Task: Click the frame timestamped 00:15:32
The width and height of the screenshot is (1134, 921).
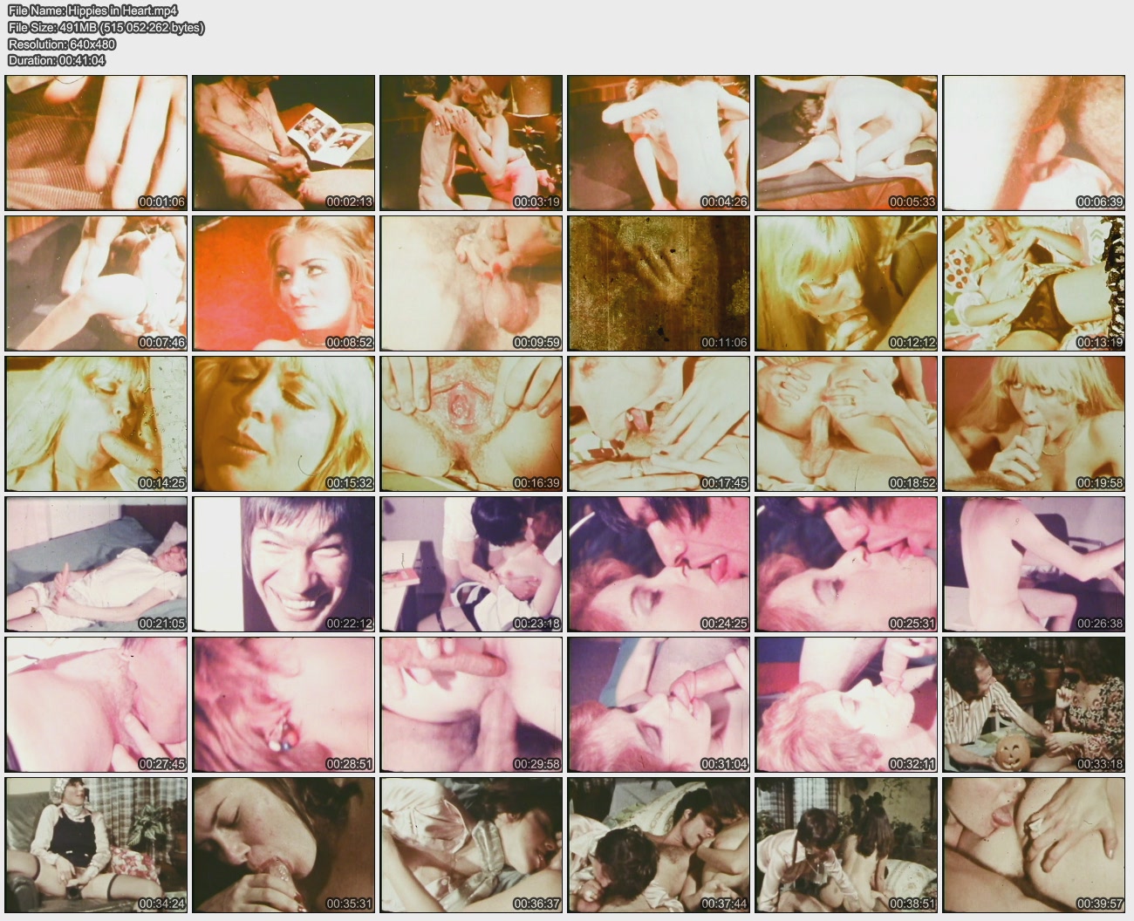Action: [x=283, y=424]
